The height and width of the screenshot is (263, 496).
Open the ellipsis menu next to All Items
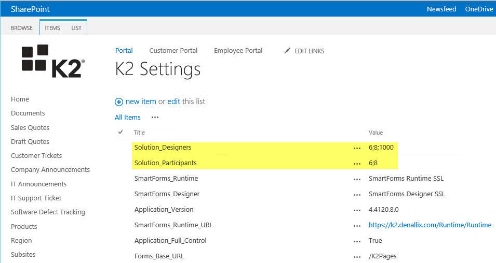pyautogui.click(x=155, y=118)
